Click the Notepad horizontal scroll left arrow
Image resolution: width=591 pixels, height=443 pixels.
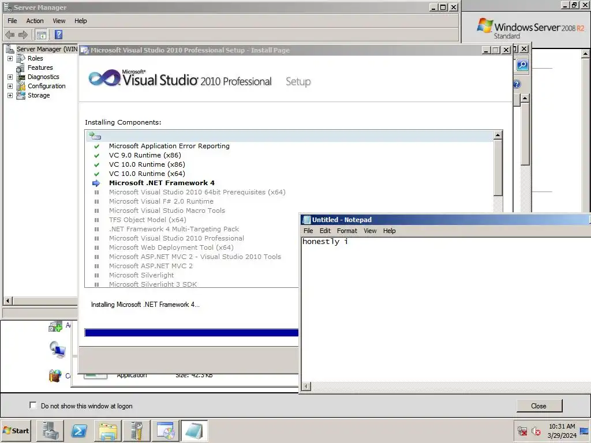point(306,386)
